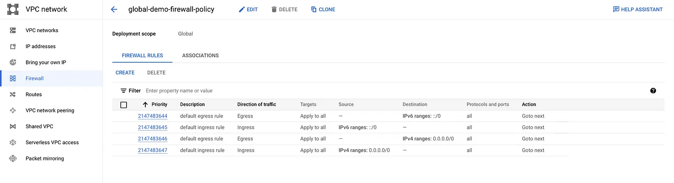Click the IP addresses sidebar icon

point(13,47)
